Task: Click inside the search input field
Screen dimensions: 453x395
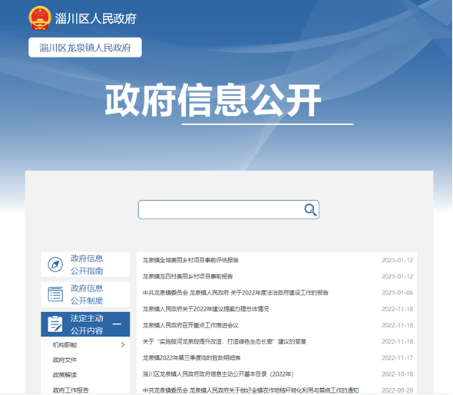Action: pos(220,209)
